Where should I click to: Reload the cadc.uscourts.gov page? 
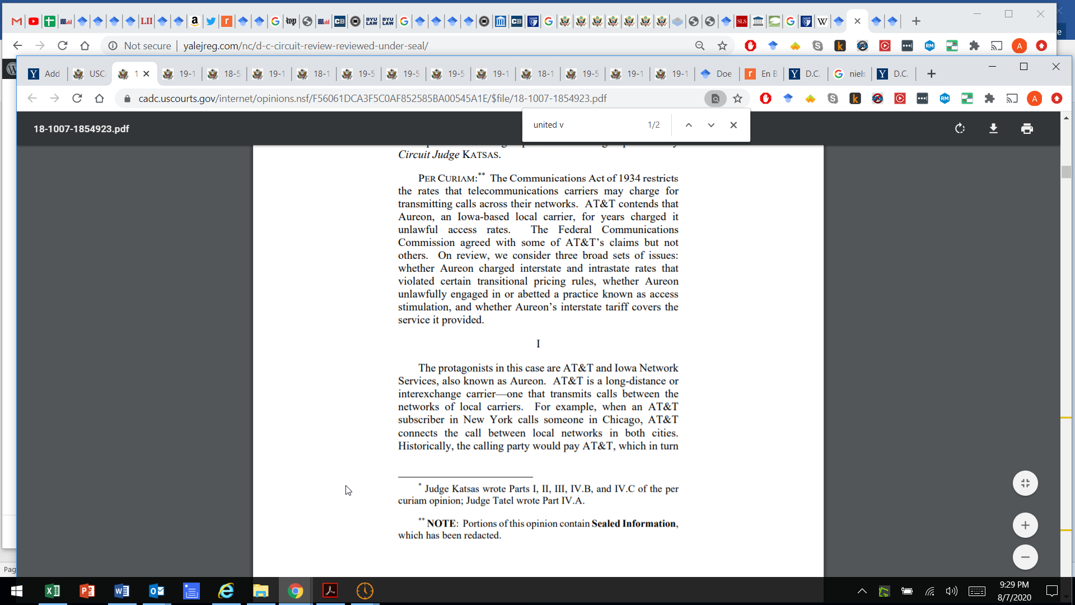[x=77, y=99]
